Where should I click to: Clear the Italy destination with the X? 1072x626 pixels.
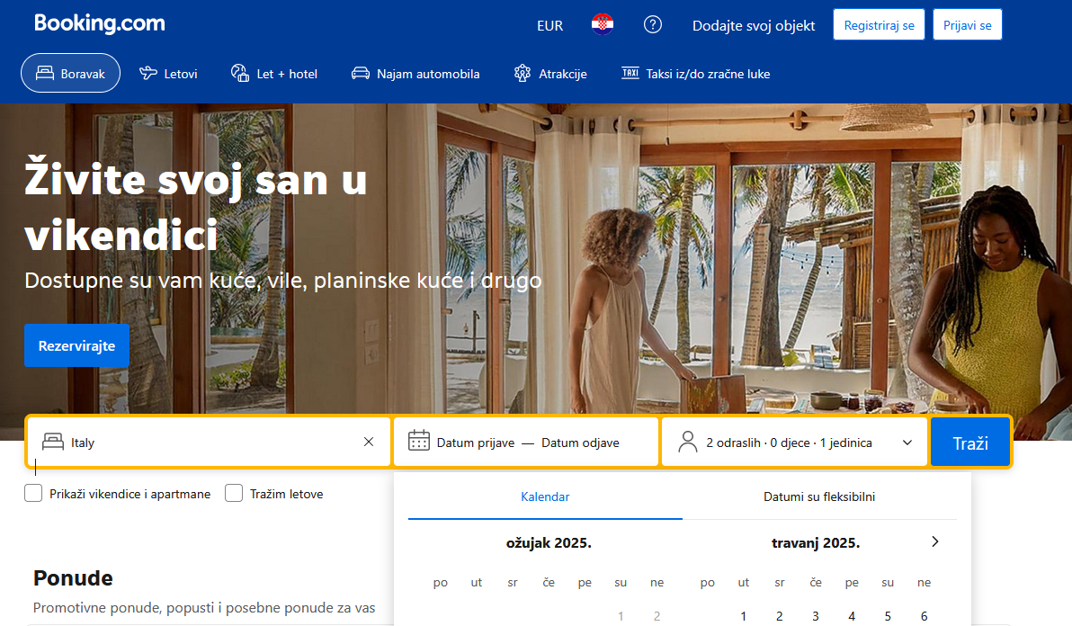[369, 442]
